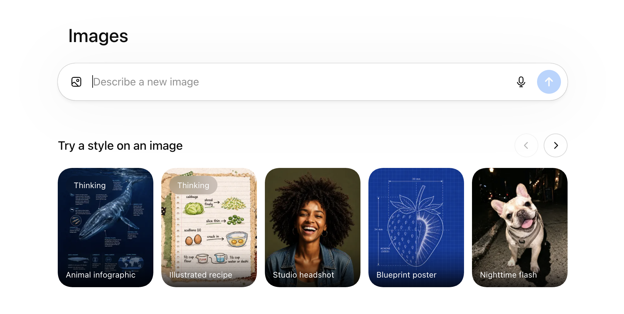Image resolution: width=624 pixels, height=314 pixels.
Task: Pick the Blueprint poster style thumbnail
Action: coord(416,228)
